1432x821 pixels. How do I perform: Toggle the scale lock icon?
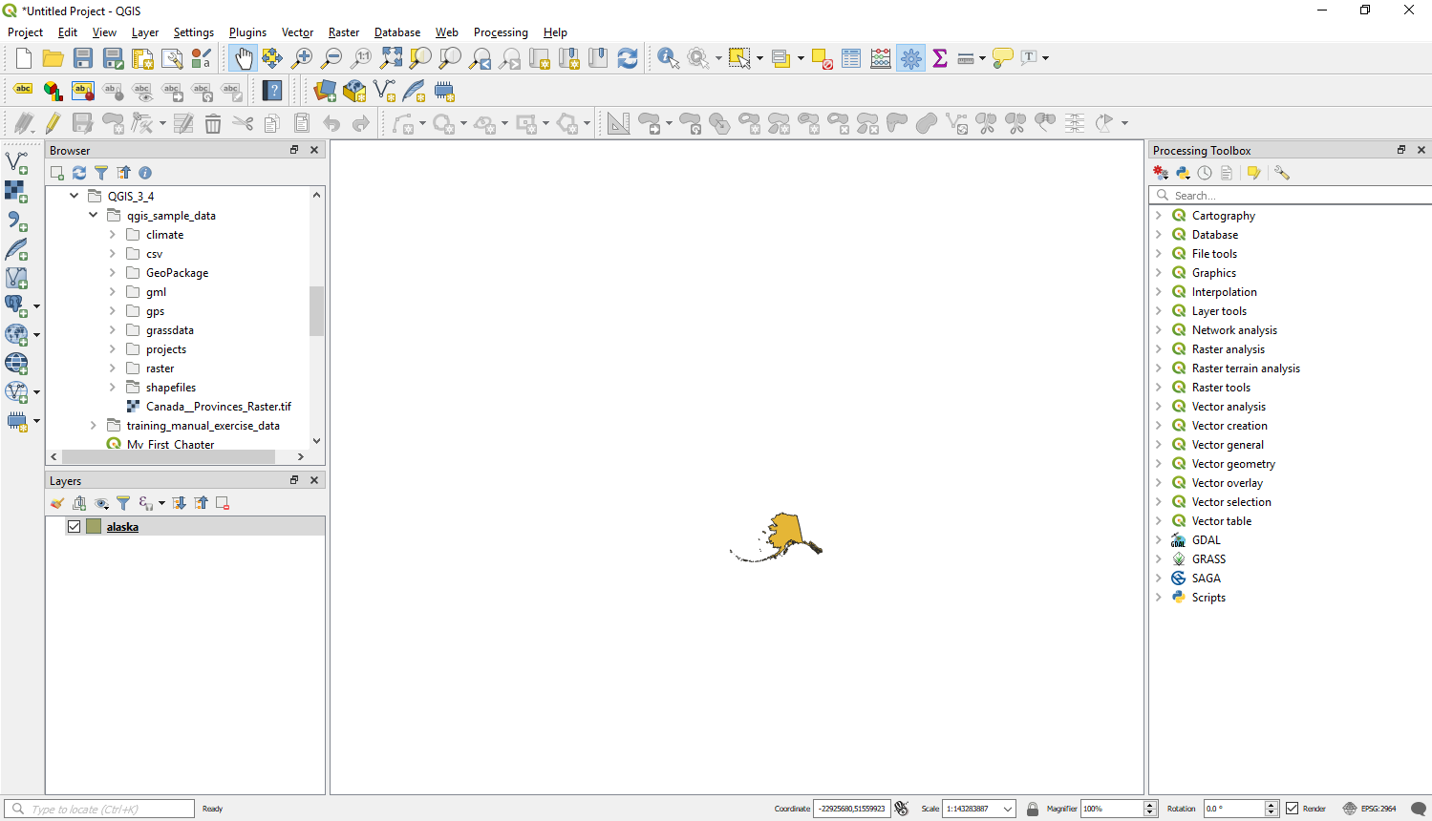tap(1033, 809)
